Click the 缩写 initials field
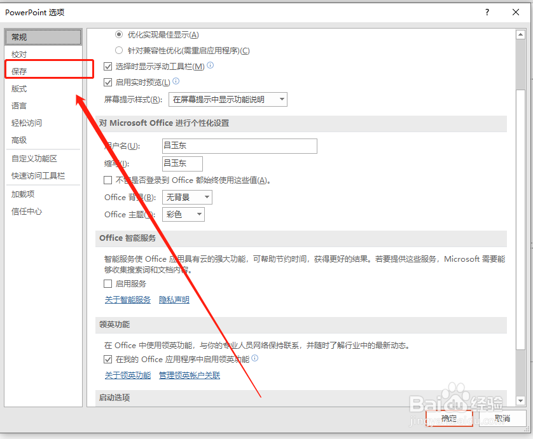Screen dimensions: 533x439 point(183,164)
